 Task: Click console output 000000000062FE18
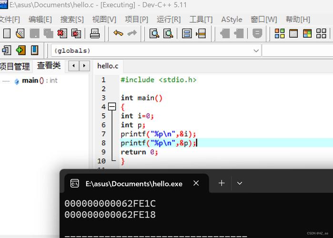coord(110,215)
